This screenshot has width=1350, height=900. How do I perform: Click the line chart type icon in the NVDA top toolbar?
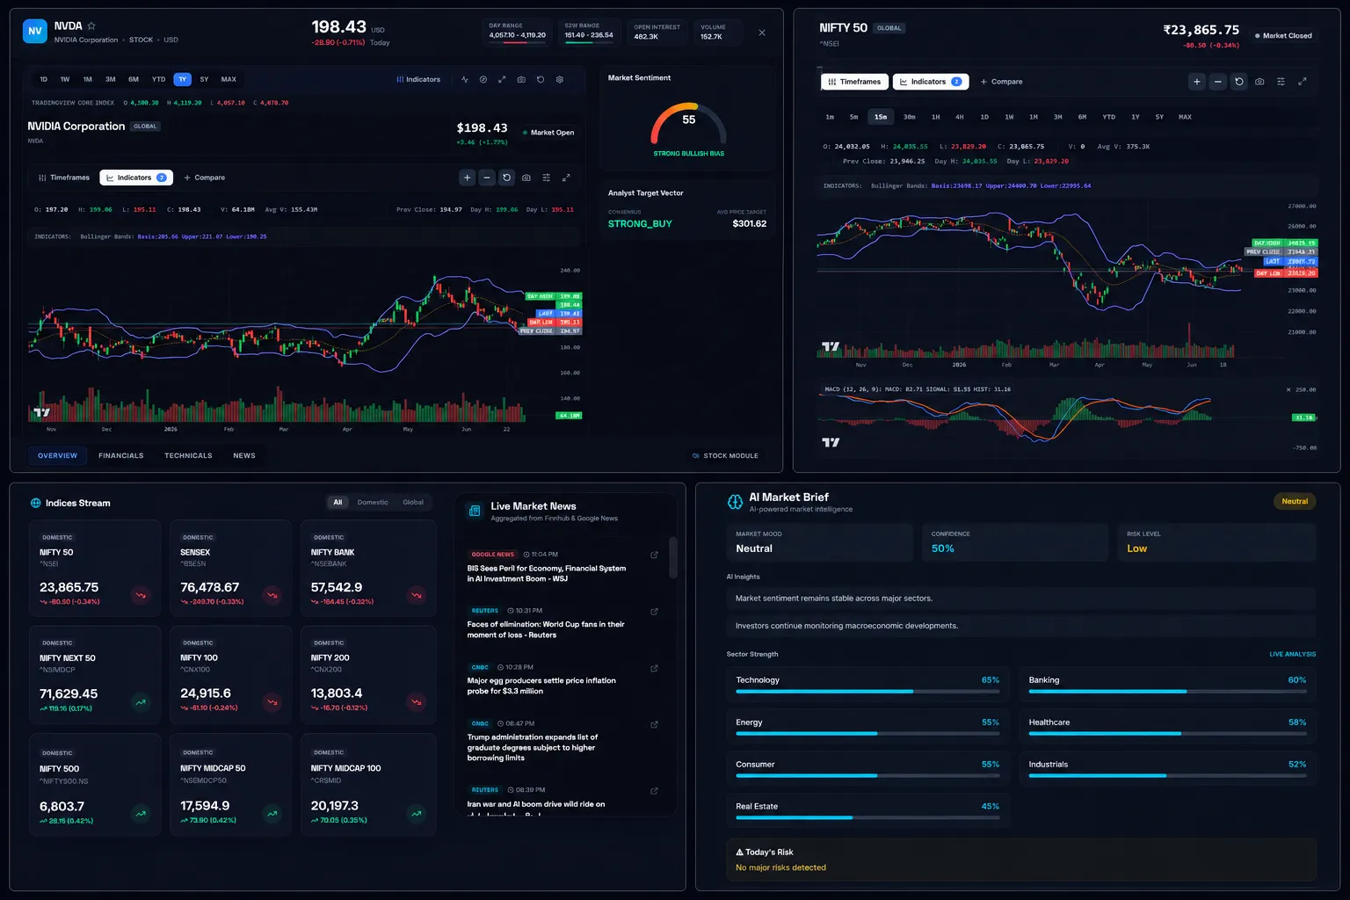point(465,79)
